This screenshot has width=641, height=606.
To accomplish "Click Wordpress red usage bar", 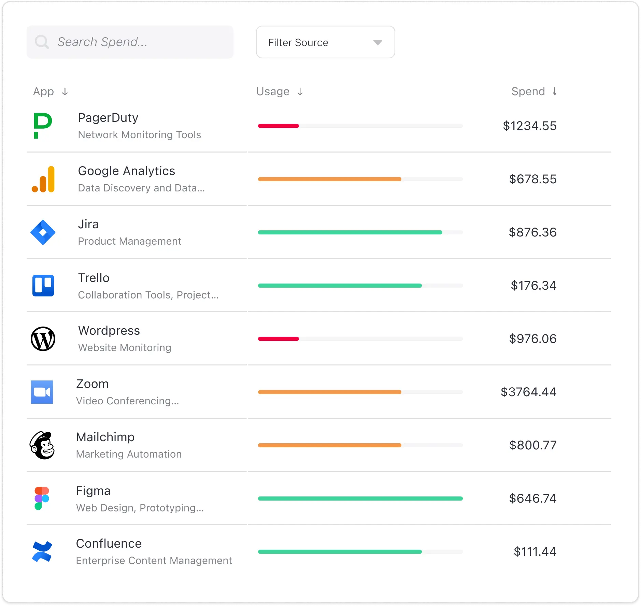I will coord(279,339).
